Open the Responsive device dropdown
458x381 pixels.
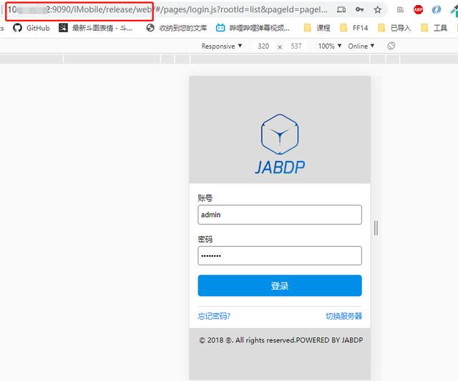222,46
